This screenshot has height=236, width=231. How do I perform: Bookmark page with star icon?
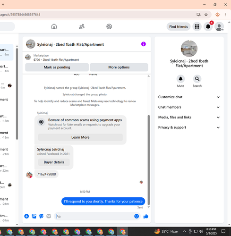(x=206, y=15)
